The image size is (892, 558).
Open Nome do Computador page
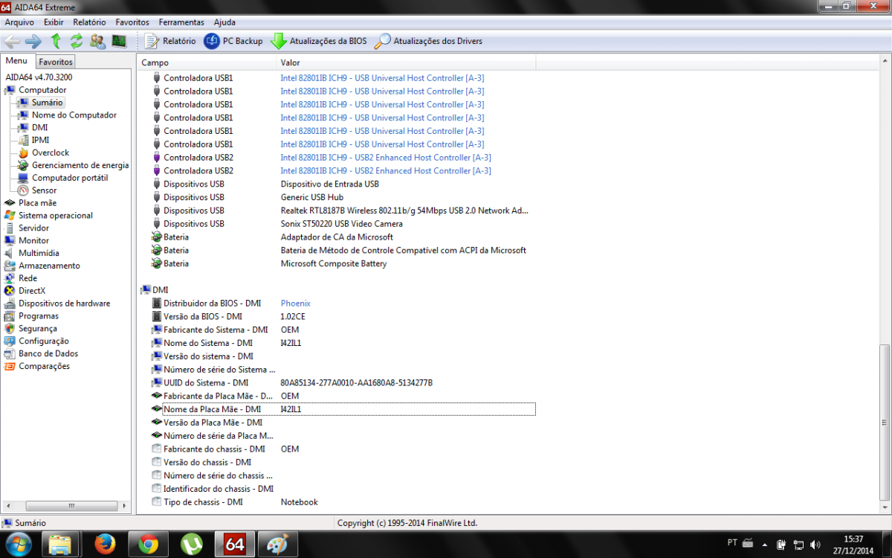[x=74, y=115]
